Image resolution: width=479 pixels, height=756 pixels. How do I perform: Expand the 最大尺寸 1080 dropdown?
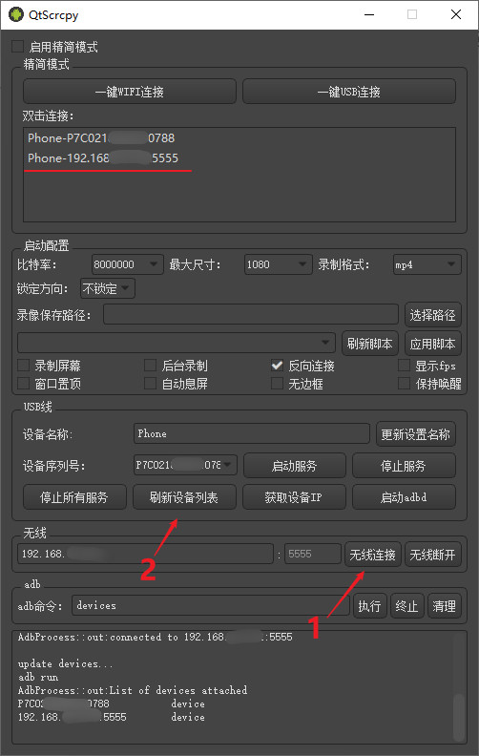[x=278, y=264]
